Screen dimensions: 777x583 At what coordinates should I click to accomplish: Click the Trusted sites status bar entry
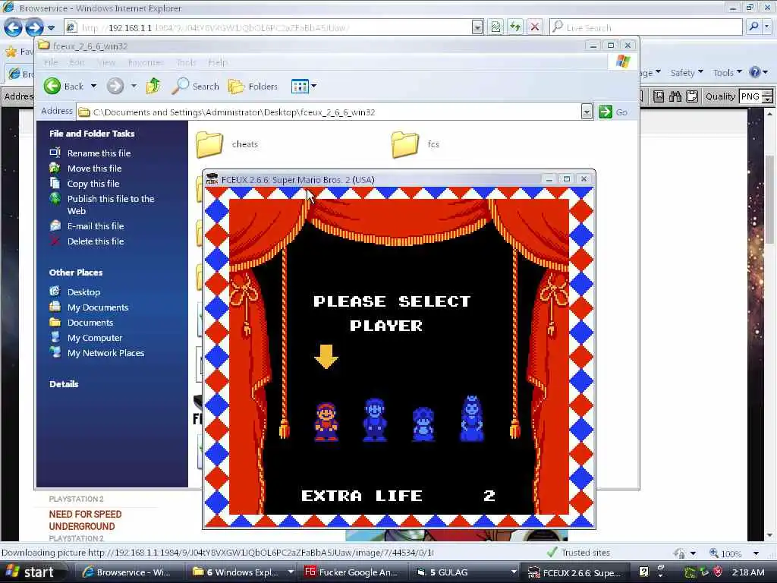578,553
